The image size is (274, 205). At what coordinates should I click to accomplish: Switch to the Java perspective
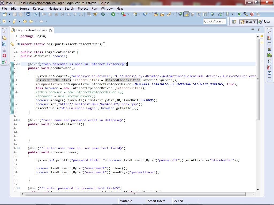point(264,22)
